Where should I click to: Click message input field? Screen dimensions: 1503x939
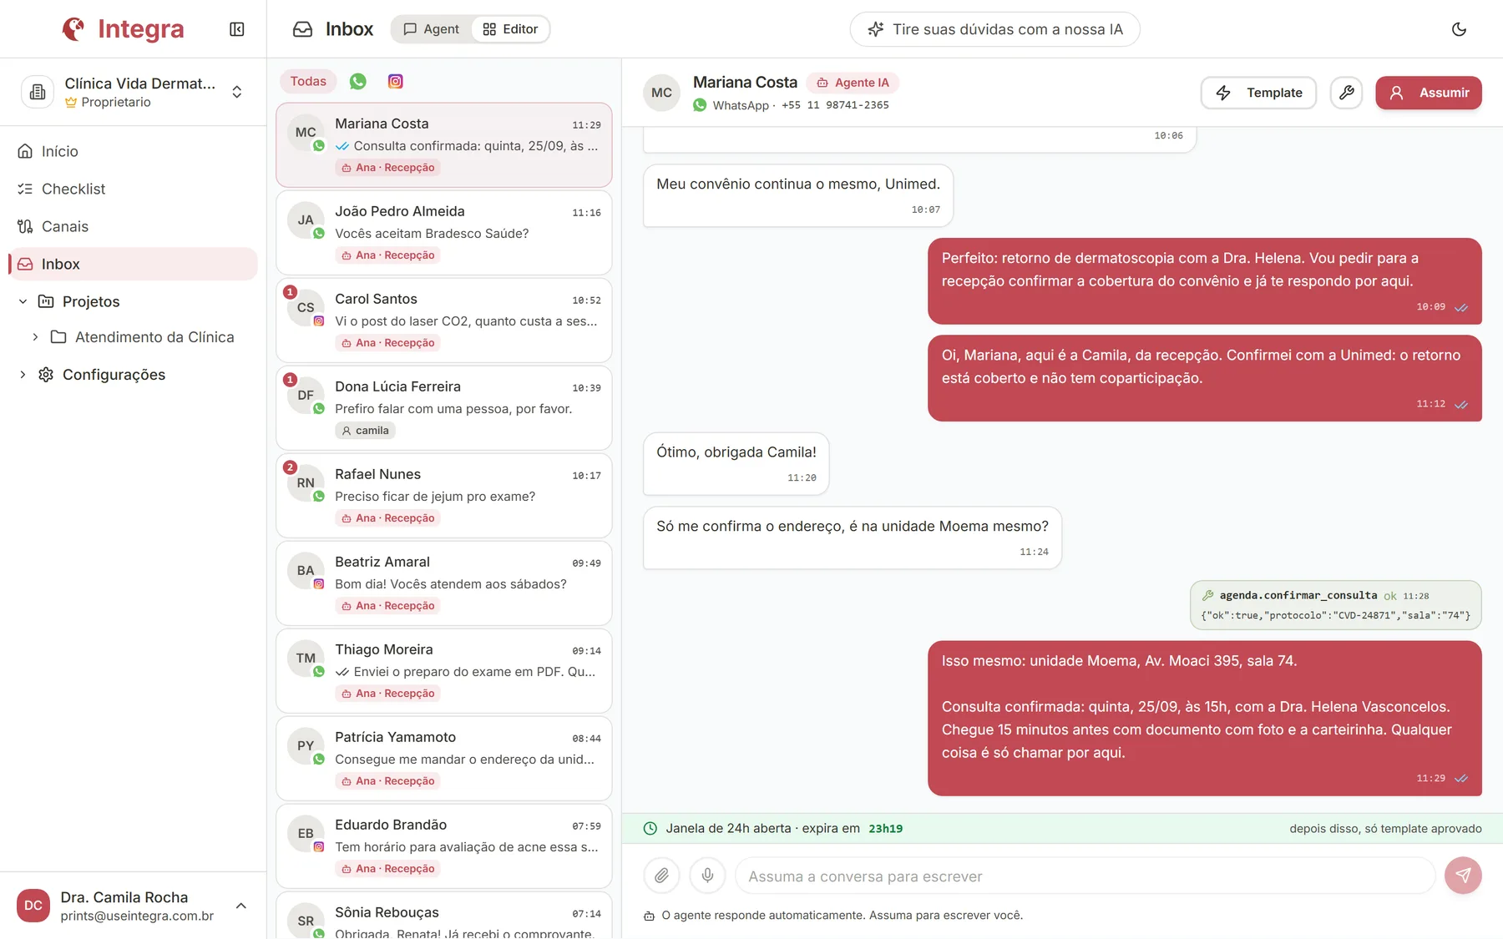pyautogui.click(x=1085, y=876)
